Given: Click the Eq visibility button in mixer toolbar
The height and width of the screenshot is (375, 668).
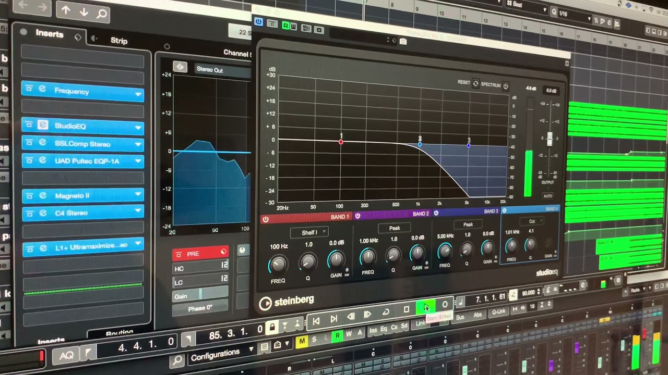Looking at the screenshot, I should tap(384, 329).
